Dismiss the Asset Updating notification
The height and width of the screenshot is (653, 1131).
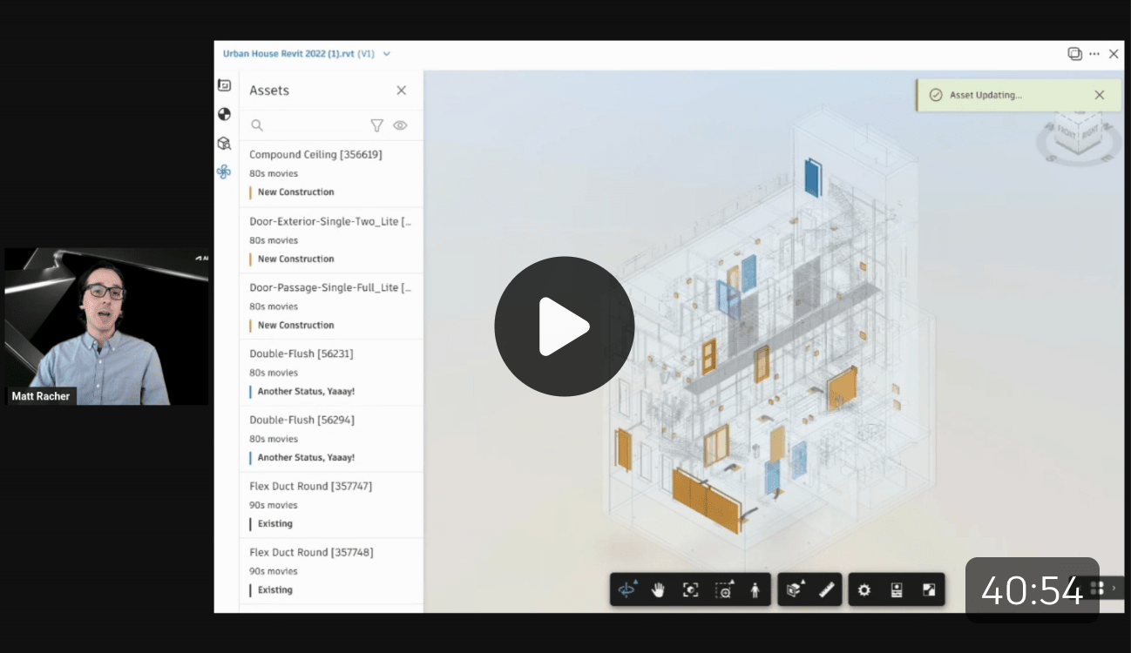(x=1099, y=95)
